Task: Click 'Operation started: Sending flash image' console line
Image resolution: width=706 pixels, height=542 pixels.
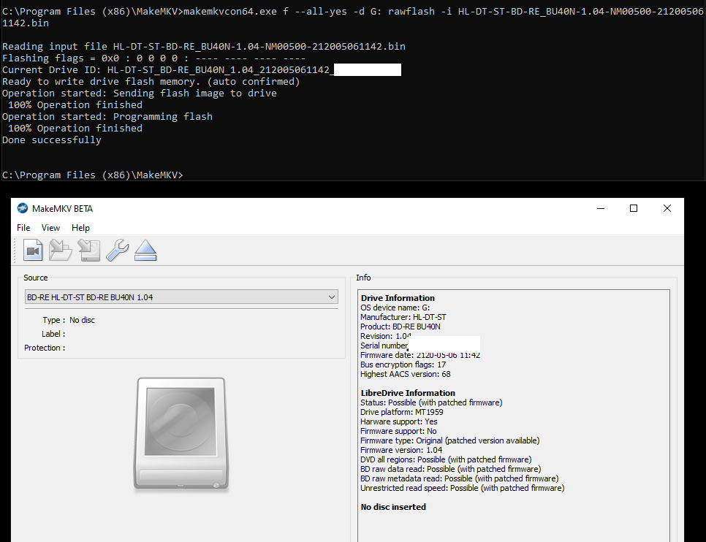Action: 139,93
